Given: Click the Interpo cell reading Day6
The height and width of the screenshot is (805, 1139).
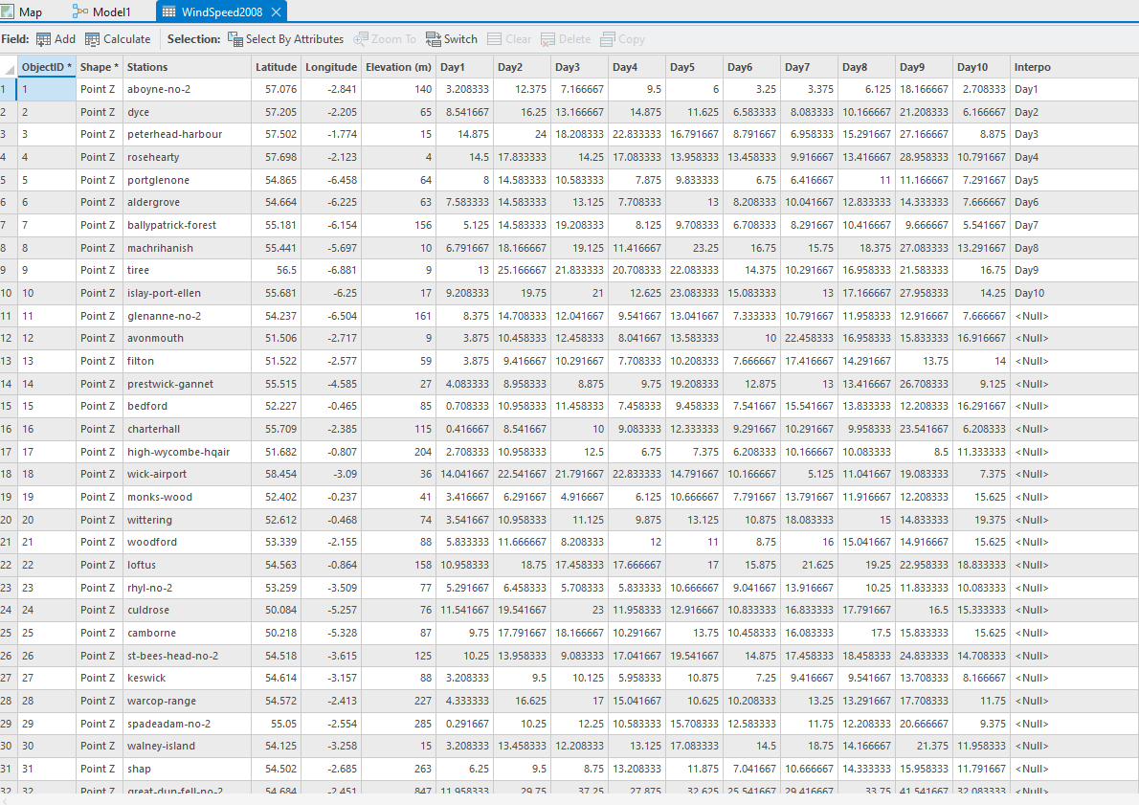Looking at the screenshot, I should pos(1074,202).
